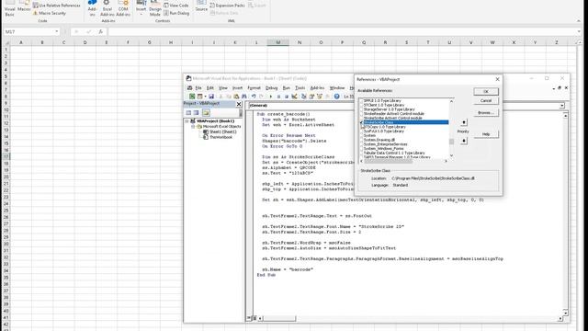This screenshot has height=331, width=588.
Task: Click Expansion Packs in ribbon XML group
Action: tap(227, 6)
